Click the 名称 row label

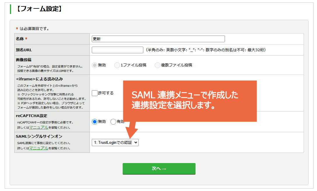[20, 39]
